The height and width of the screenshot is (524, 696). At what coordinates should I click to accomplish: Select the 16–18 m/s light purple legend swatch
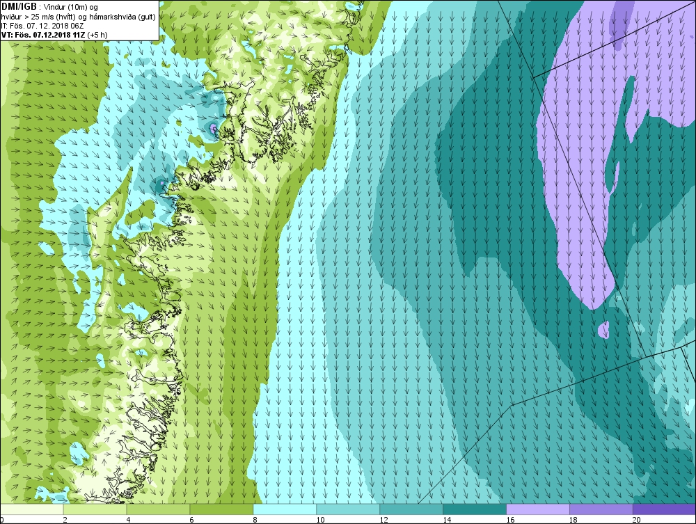tap(538, 509)
